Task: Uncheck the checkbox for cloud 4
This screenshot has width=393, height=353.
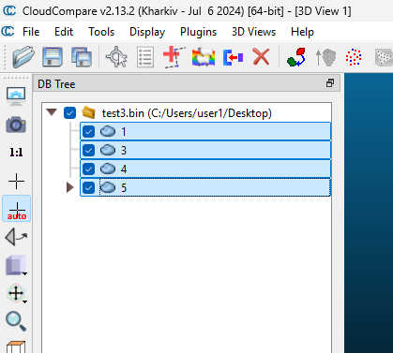Action: [x=88, y=169]
